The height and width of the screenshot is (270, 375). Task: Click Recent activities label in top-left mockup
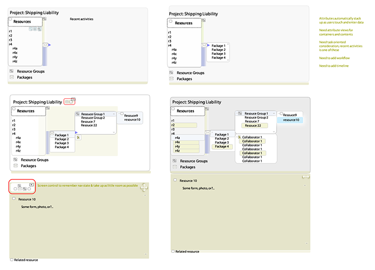pos(82,19)
